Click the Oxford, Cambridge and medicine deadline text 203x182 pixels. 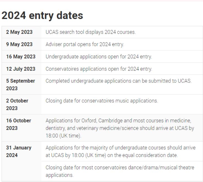point(120,128)
